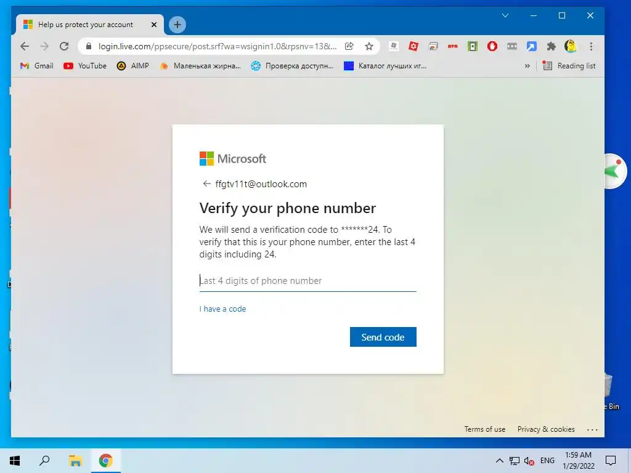The width and height of the screenshot is (631, 473).
Task: Click the muted volume tray icon
Action: 529,461
